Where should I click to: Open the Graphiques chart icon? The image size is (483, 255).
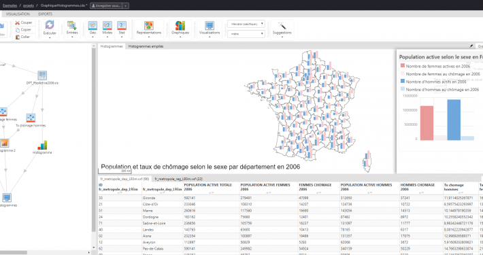click(x=180, y=26)
